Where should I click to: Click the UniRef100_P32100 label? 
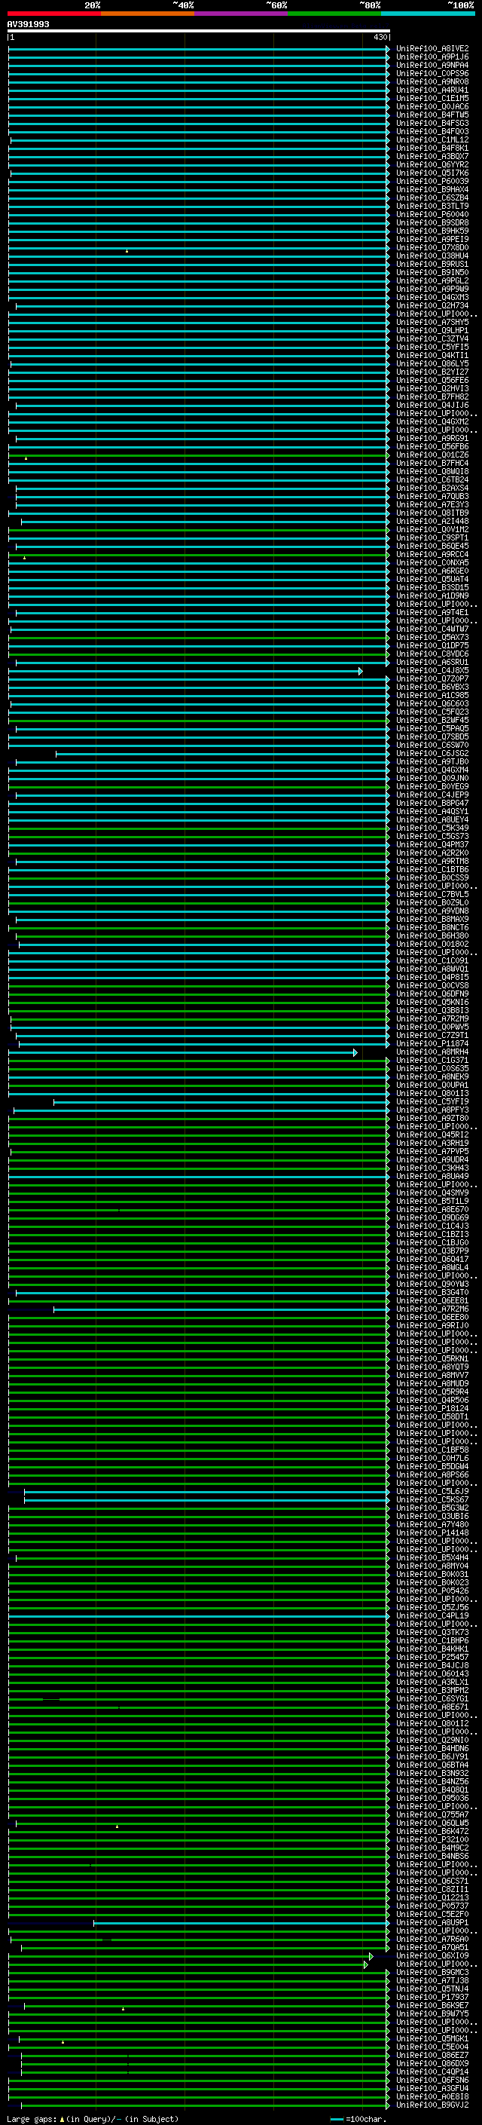coord(432,1839)
